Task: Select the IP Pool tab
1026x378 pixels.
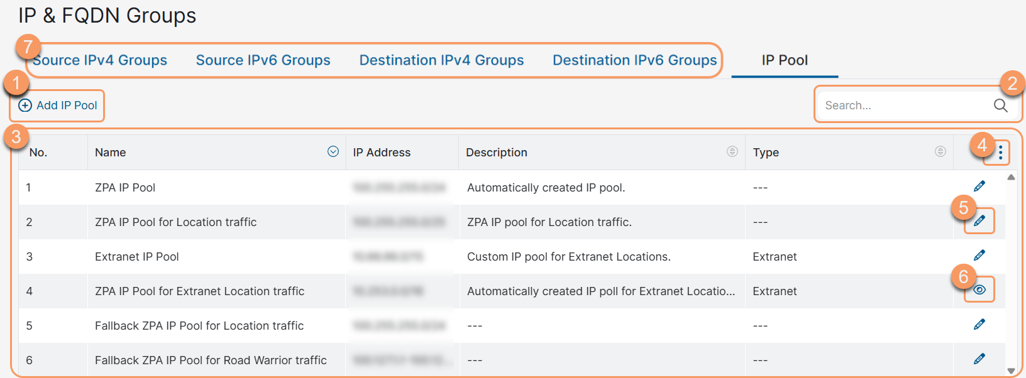Action: point(785,60)
